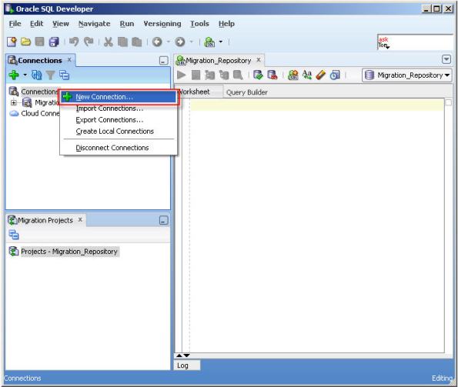Image resolution: width=458 pixels, height=387 pixels.
Task: Minimize the Migration Projects panel
Action: pos(163,220)
